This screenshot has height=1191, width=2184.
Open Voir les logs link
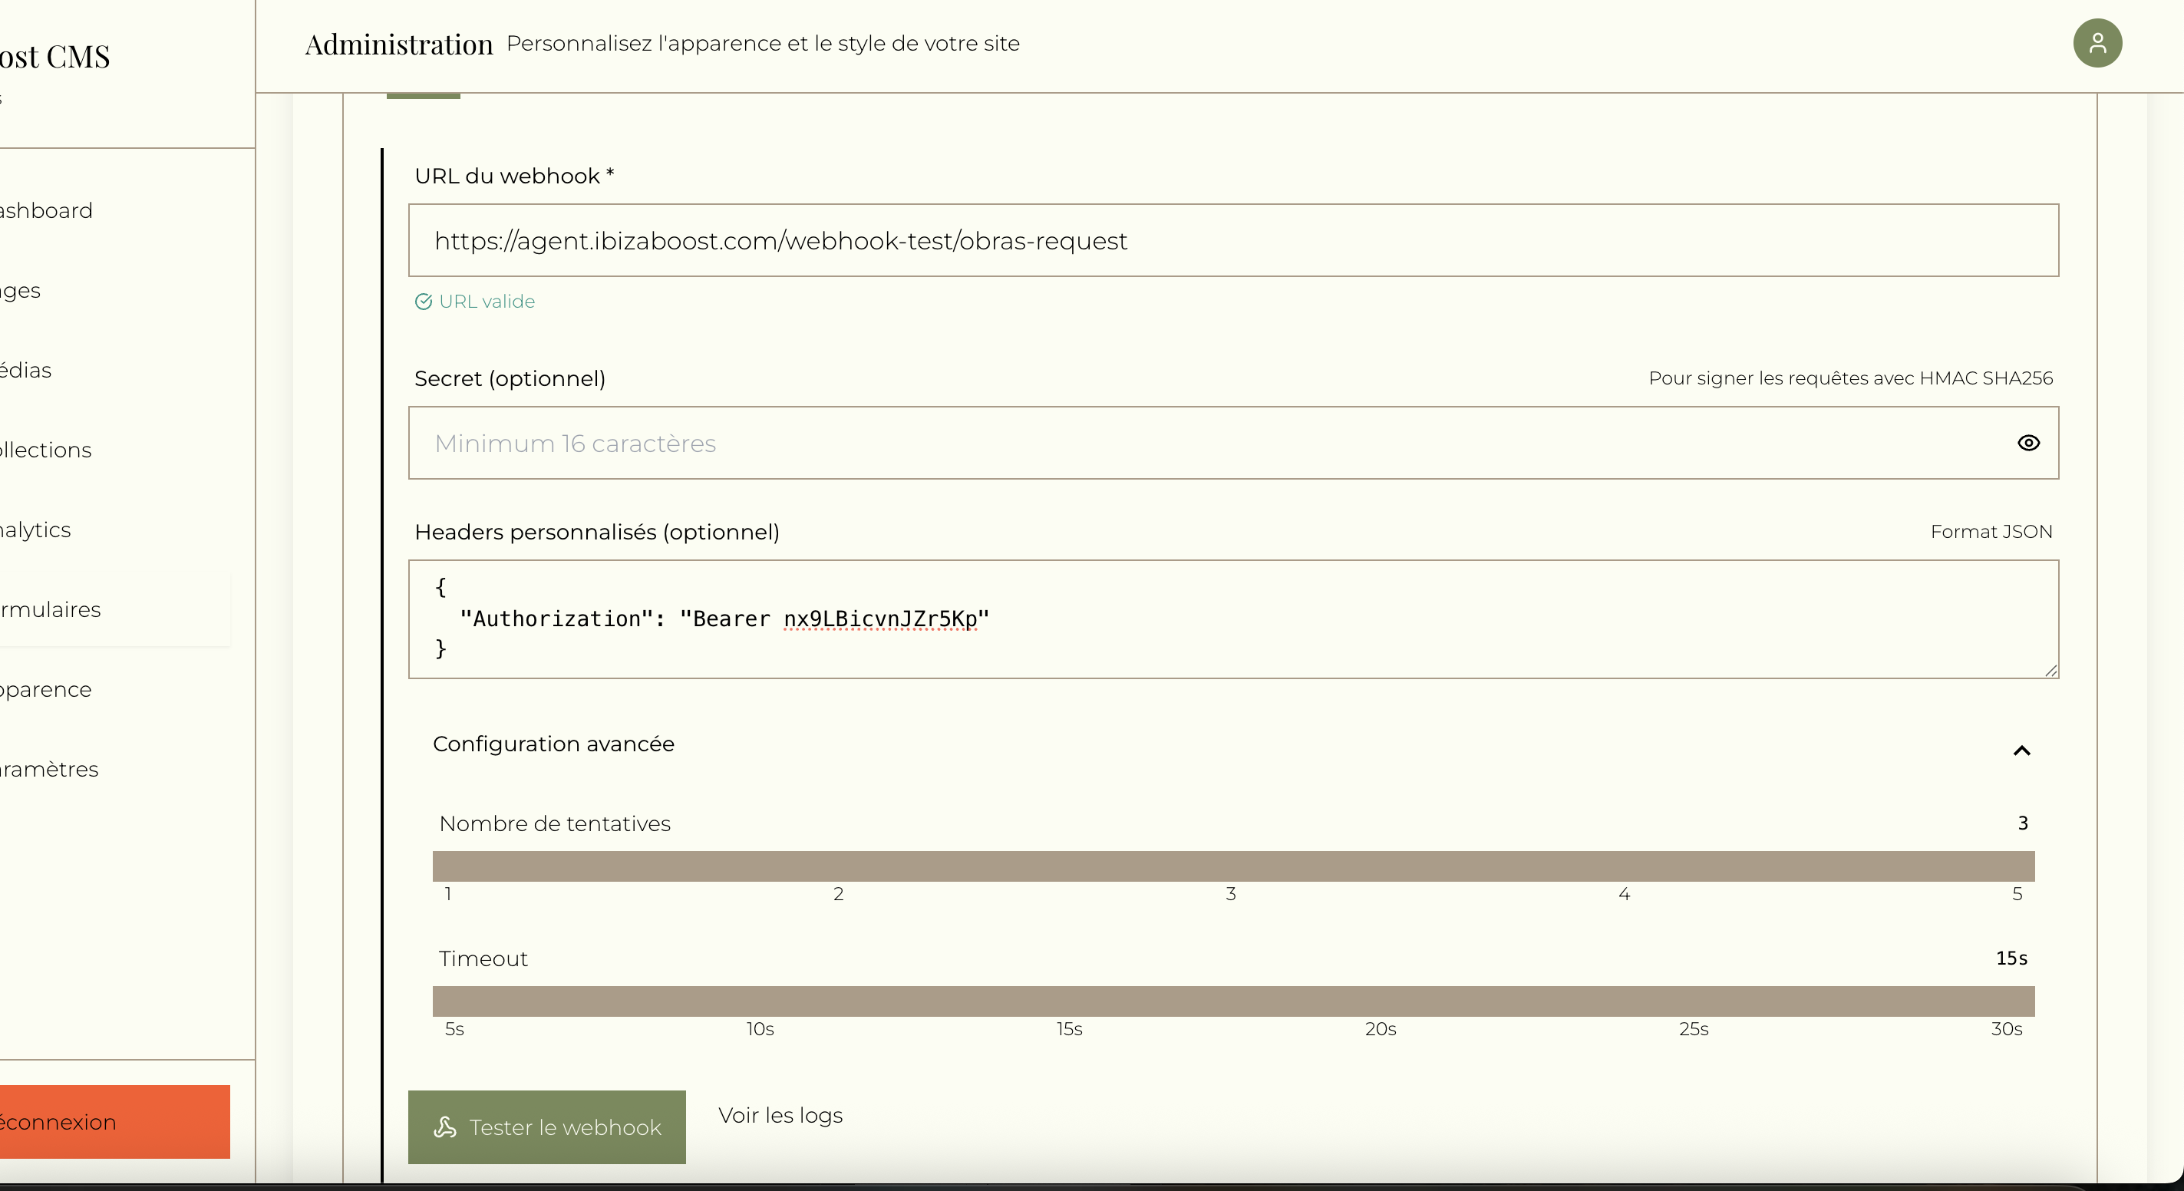(x=780, y=1115)
